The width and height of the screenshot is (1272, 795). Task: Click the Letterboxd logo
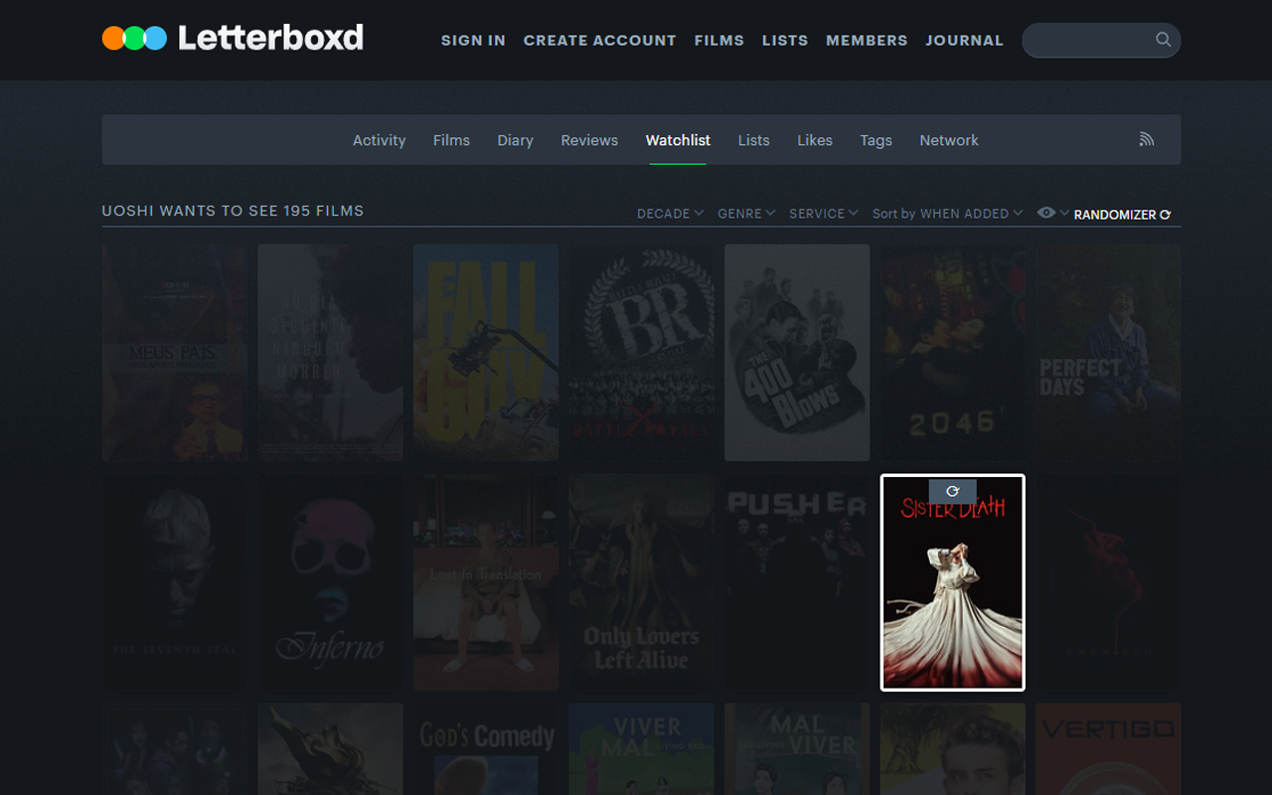[x=233, y=39]
